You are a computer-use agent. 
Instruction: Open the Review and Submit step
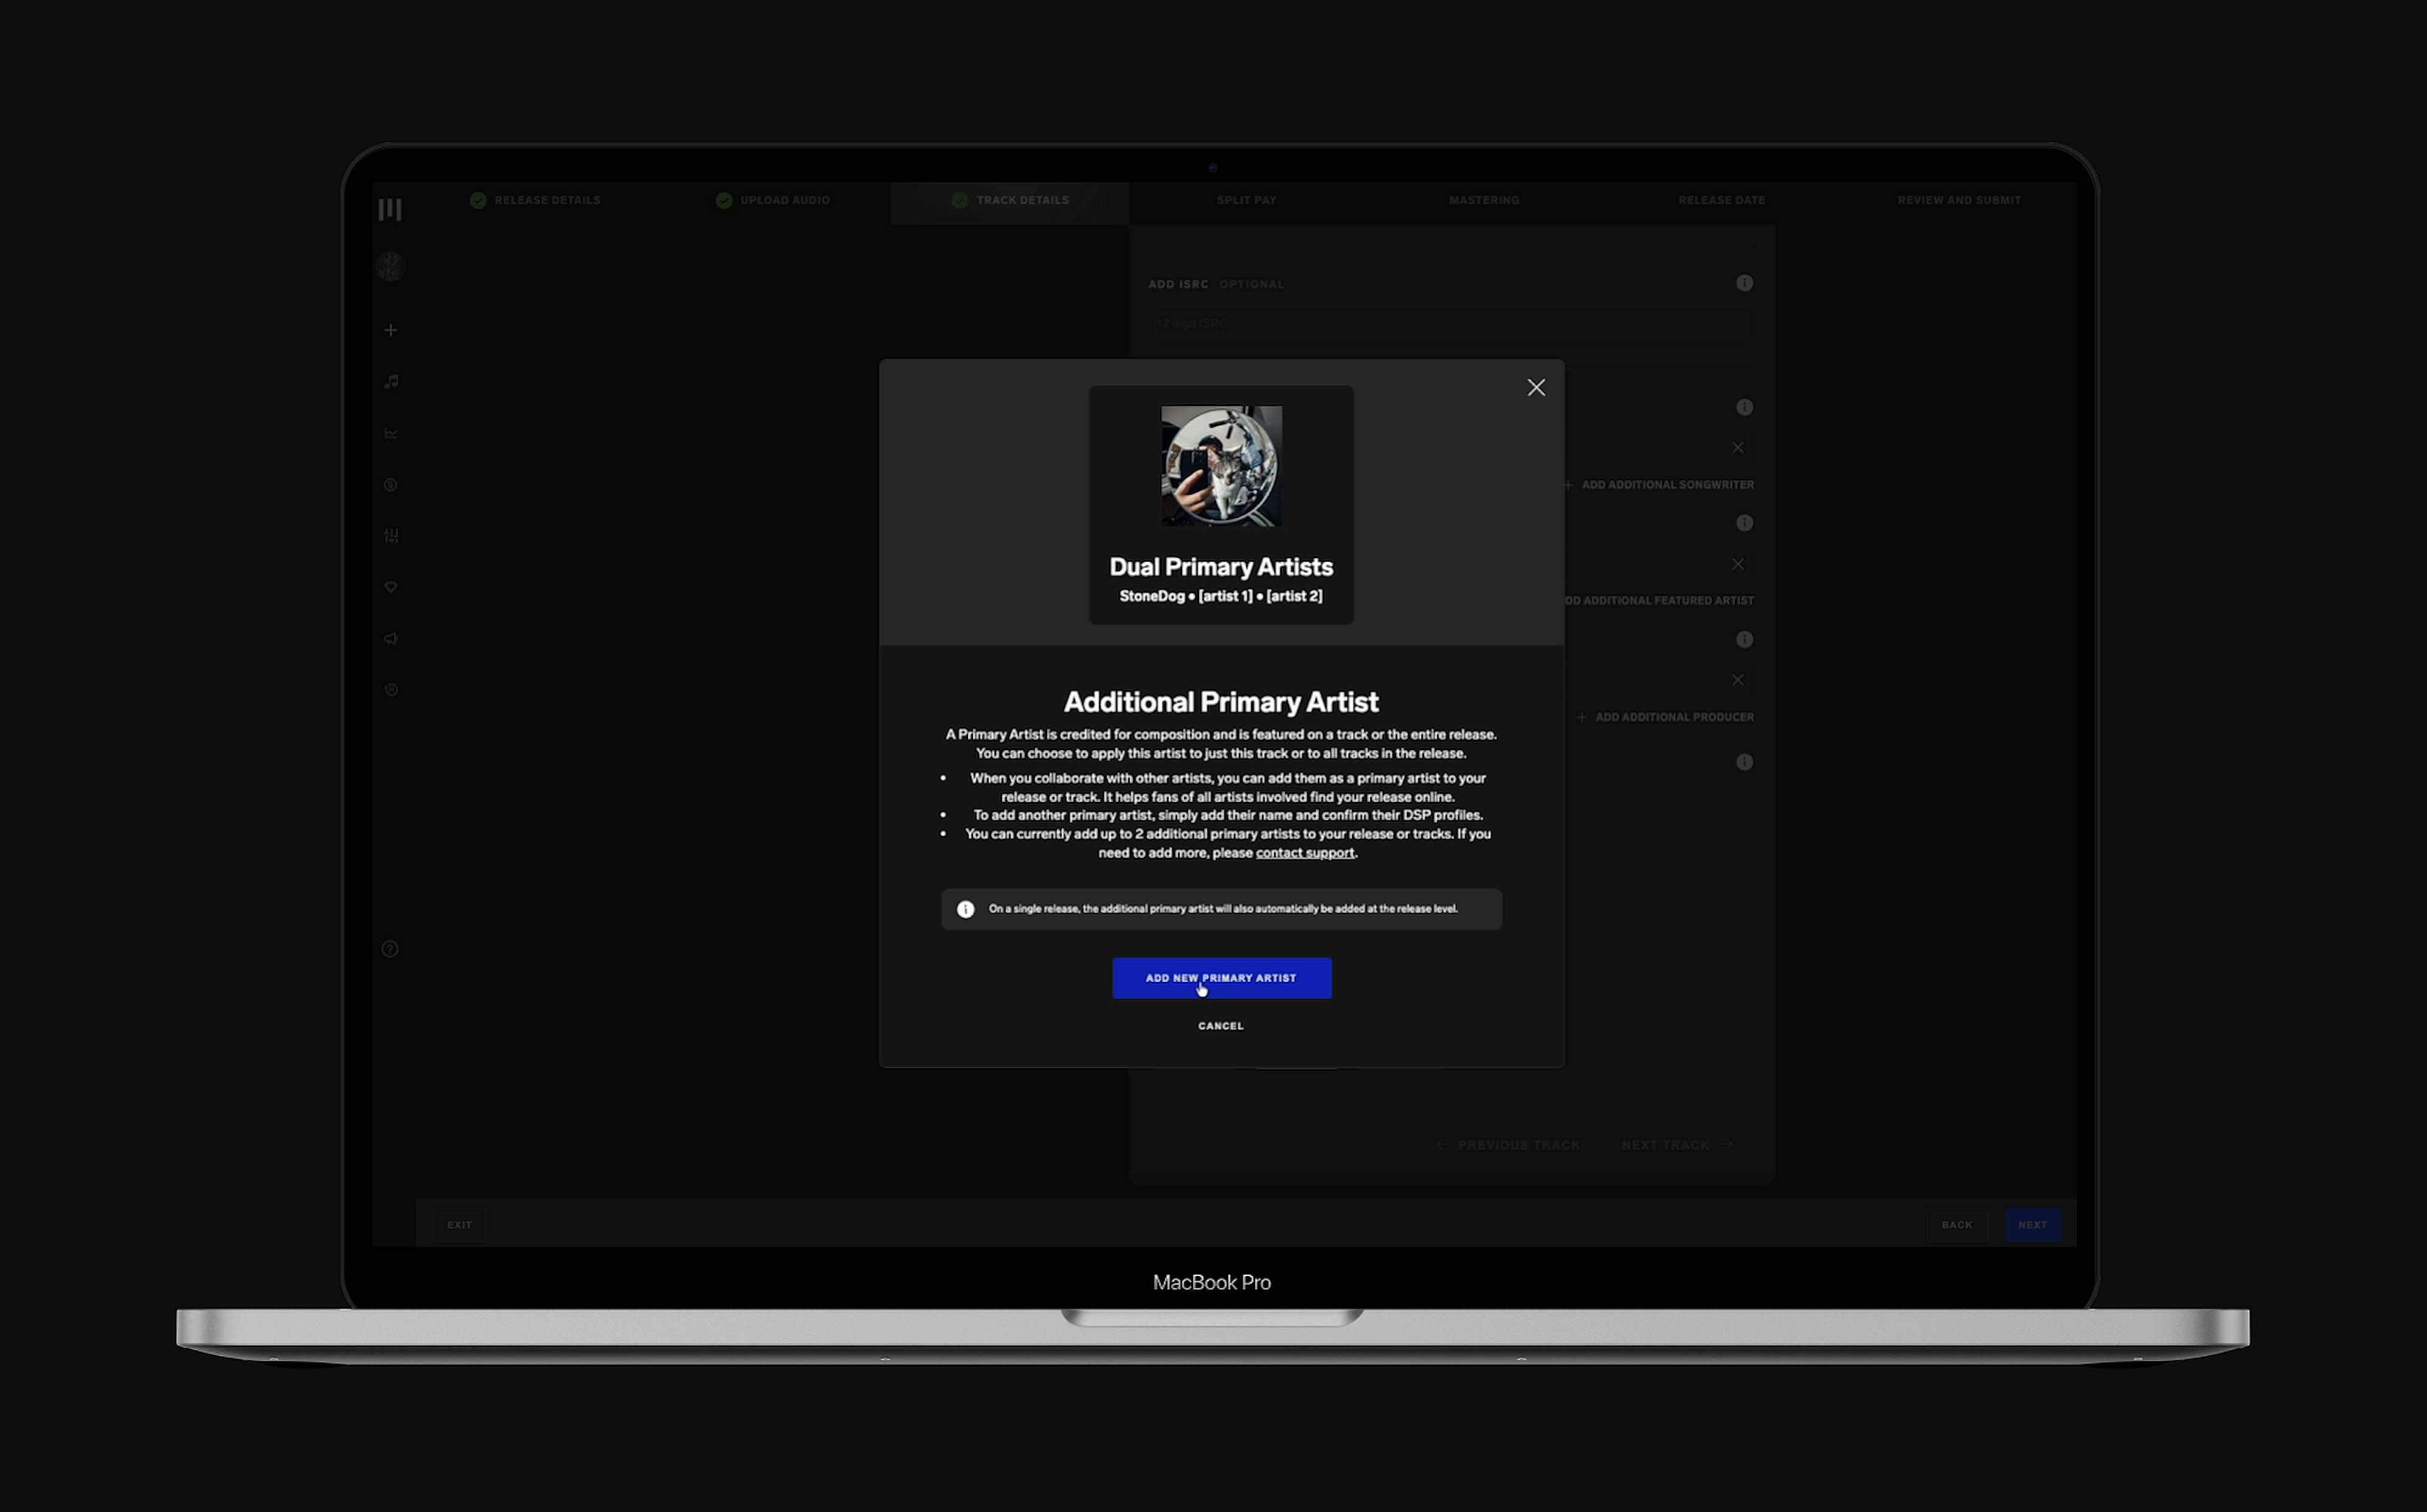[x=1959, y=200]
